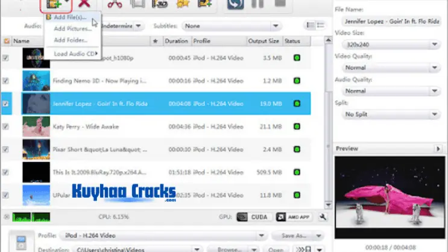Click the AMD APP acceleration button

tap(289, 216)
